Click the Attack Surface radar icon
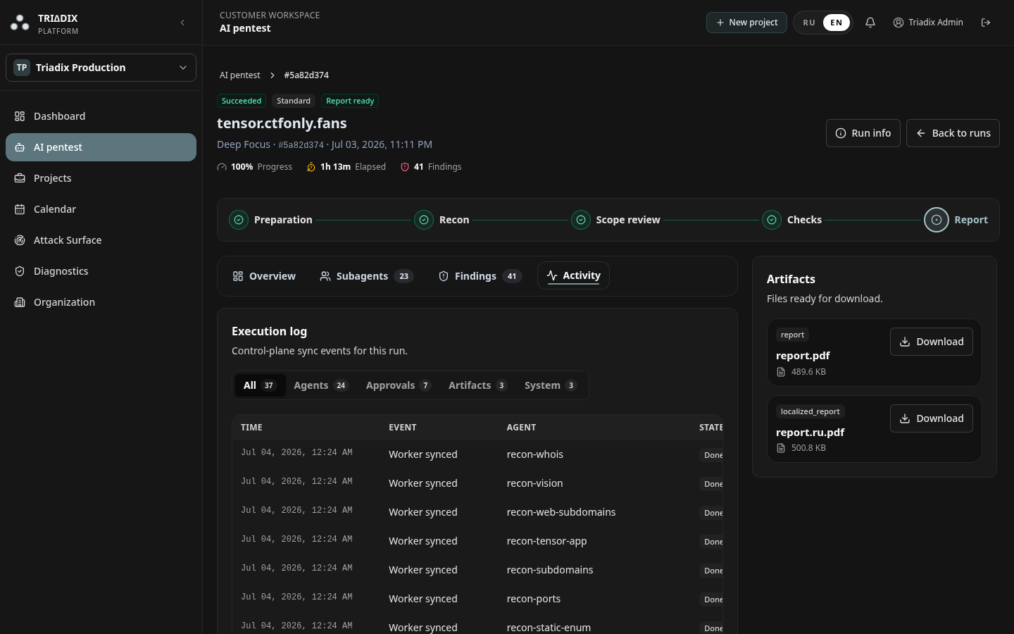Image resolution: width=1014 pixels, height=634 pixels. click(20, 240)
